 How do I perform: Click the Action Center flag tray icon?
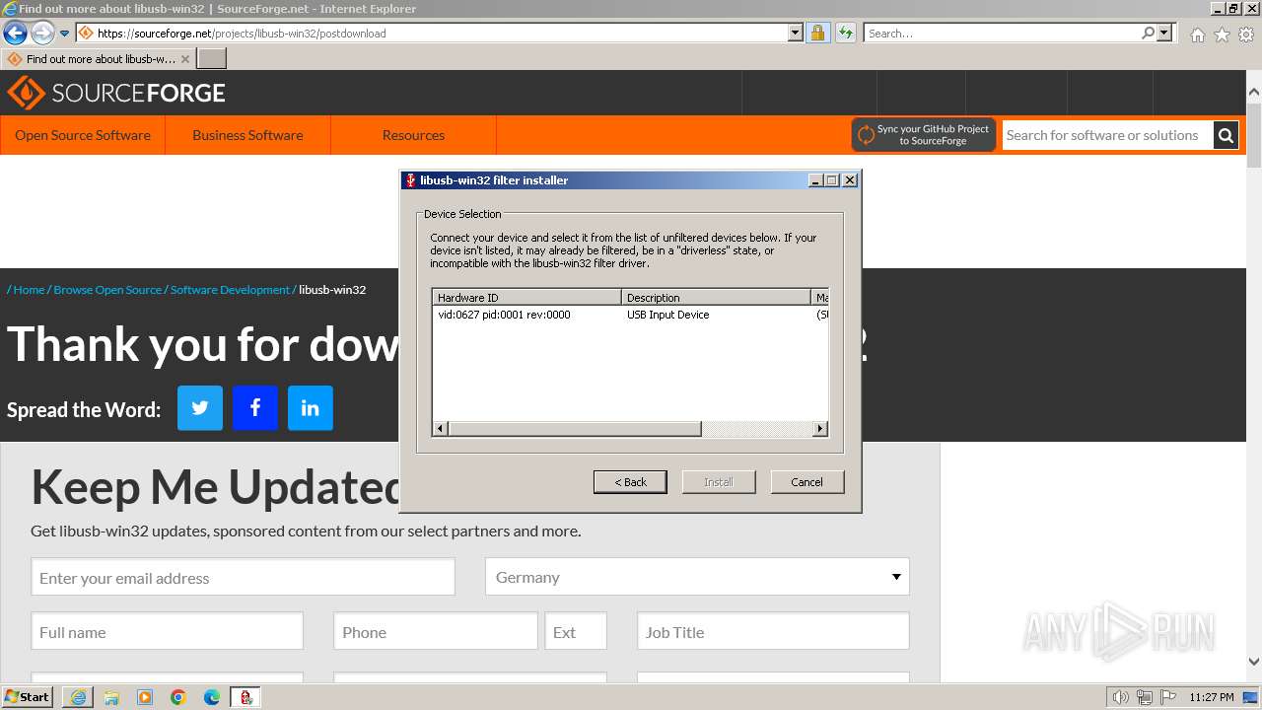pyautogui.click(x=1168, y=697)
